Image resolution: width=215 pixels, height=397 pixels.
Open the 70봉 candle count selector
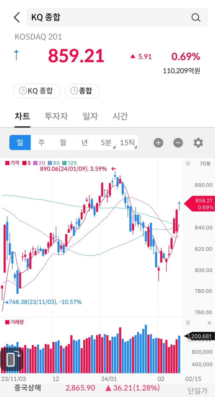(x=205, y=163)
